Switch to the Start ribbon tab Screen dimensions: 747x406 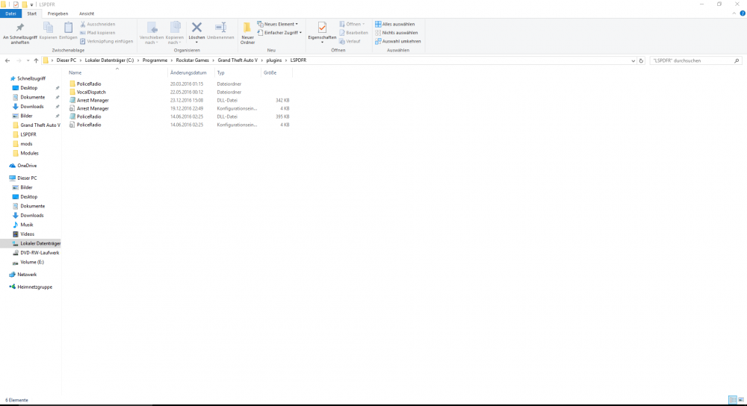tap(31, 13)
